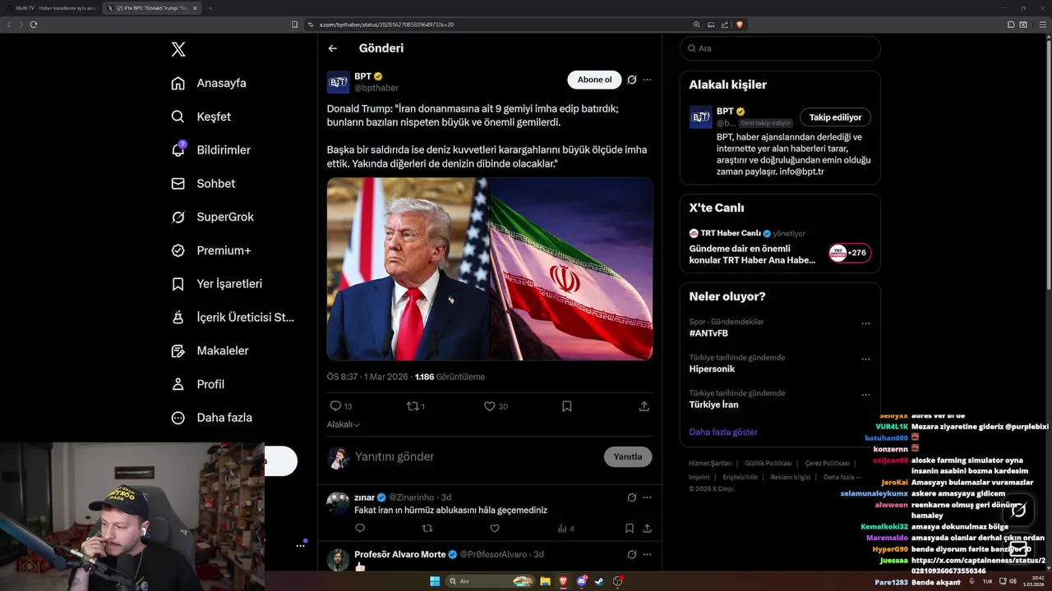Open options for Türkiye İran trend
This screenshot has height=591, width=1052.
865,395
